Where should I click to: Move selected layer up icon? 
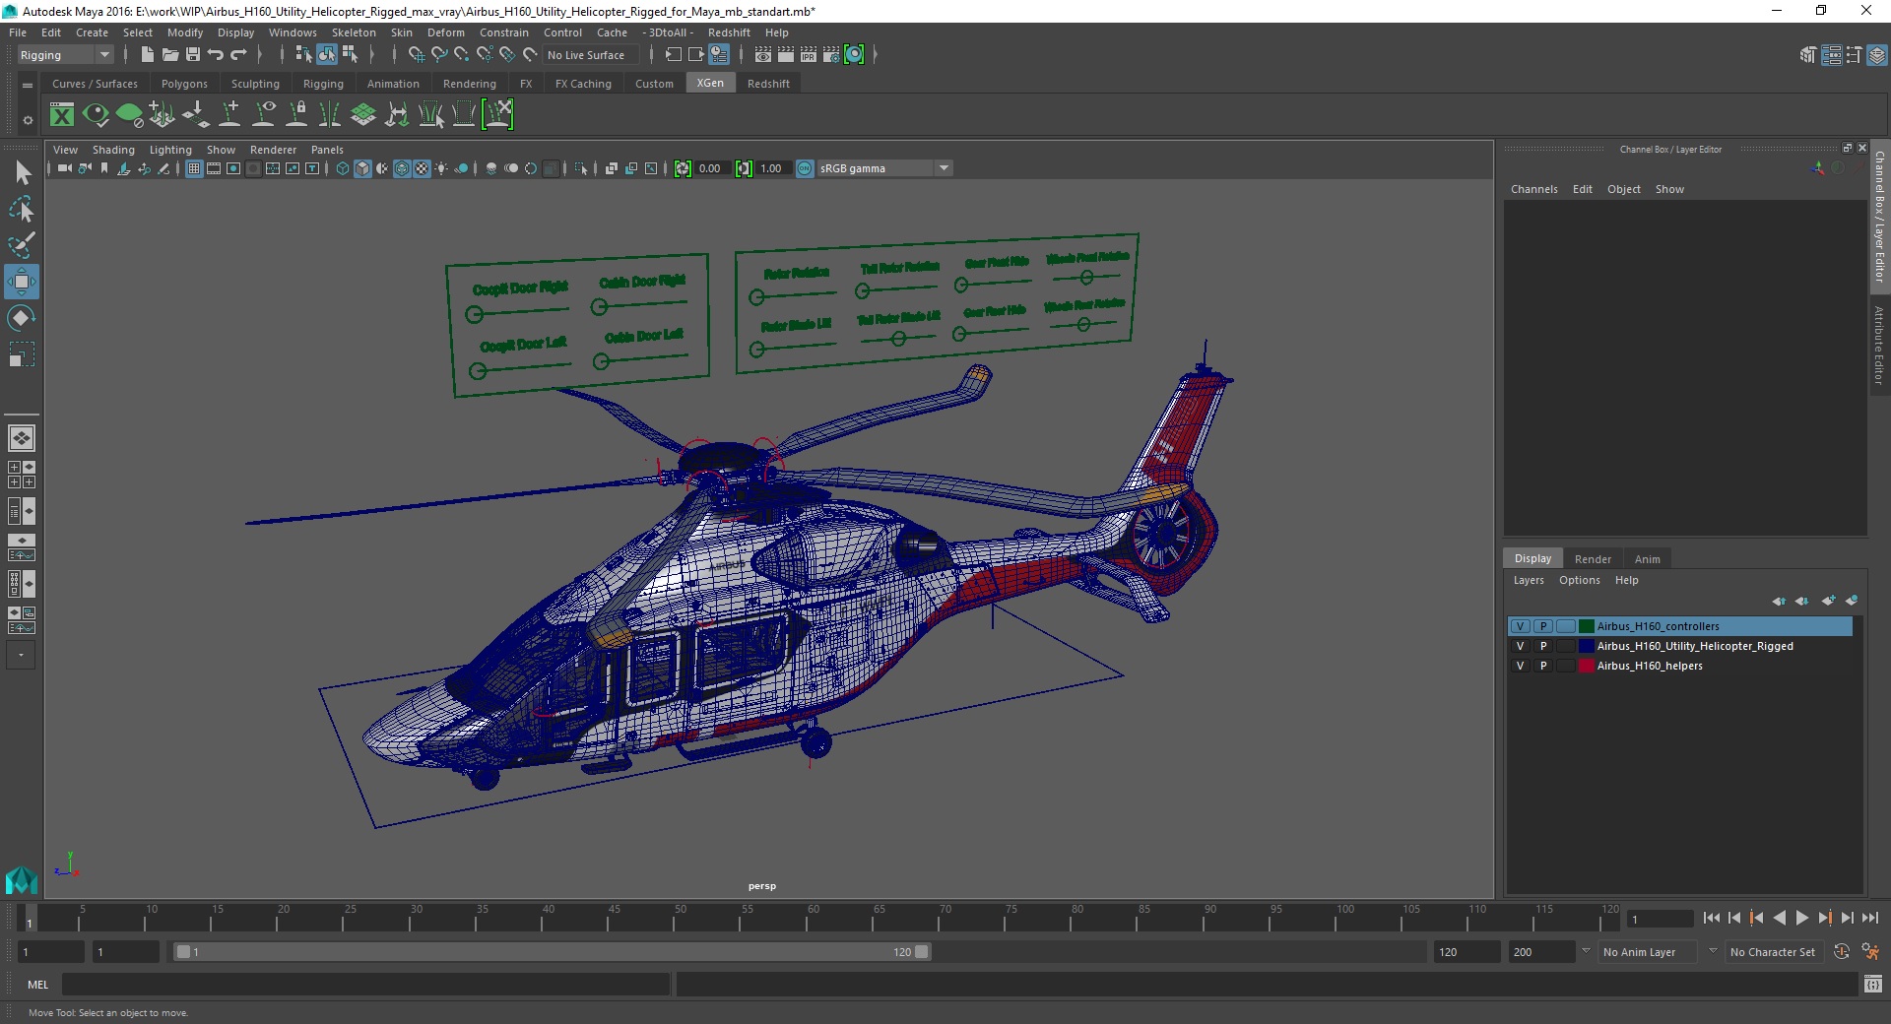click(x=1778, y=601)
